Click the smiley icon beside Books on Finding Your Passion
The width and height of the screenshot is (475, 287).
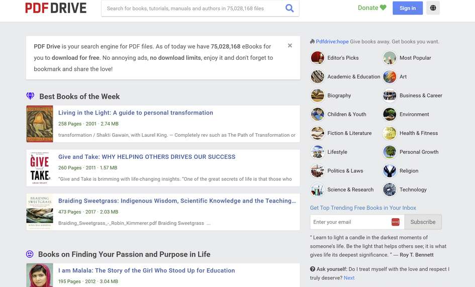coord(30,254)
